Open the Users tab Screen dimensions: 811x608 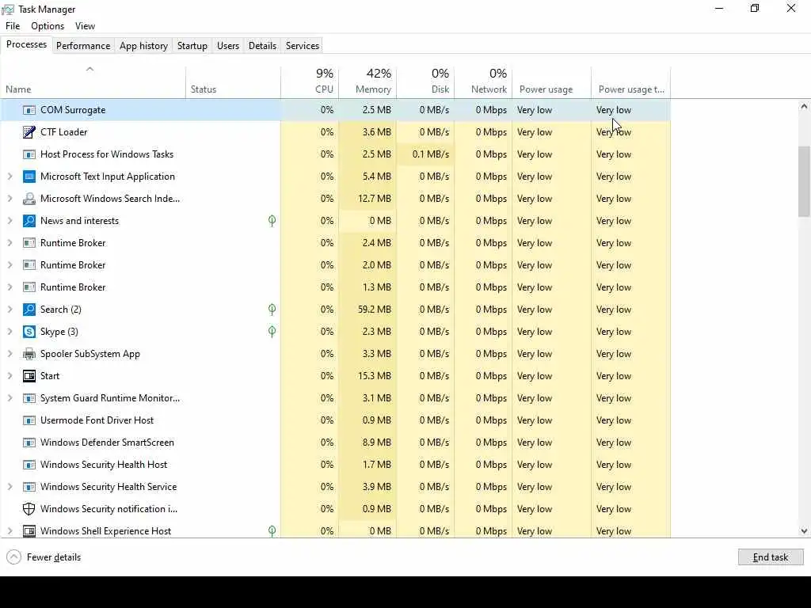(x=228, y=45)
